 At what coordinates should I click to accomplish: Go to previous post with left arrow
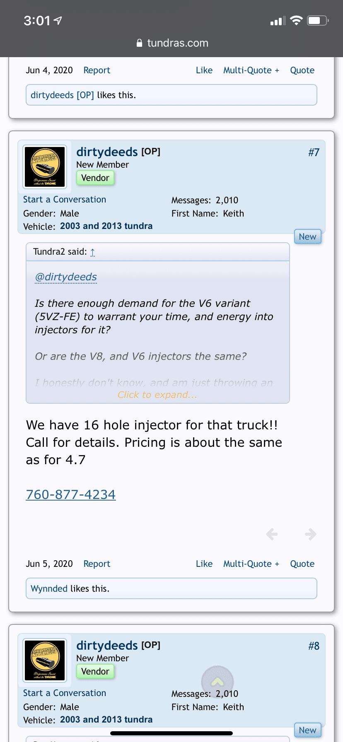pyautogui.click(x=272, y=534)
